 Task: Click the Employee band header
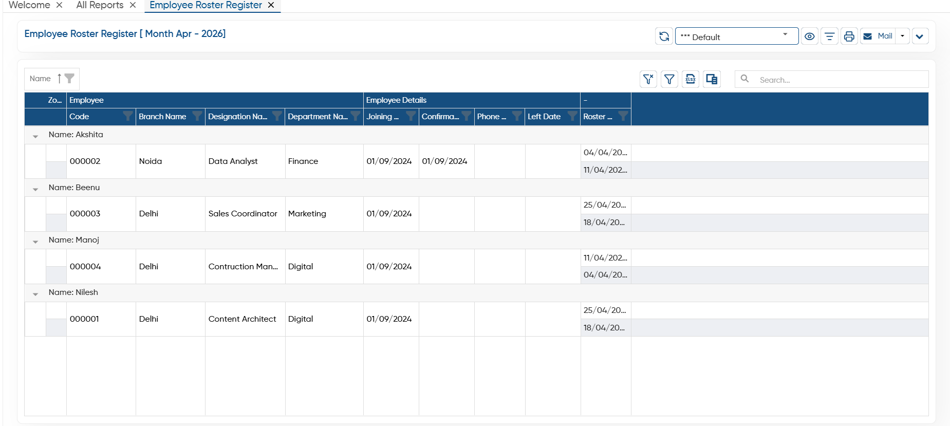pyautogui.click(x=215, y=100)
